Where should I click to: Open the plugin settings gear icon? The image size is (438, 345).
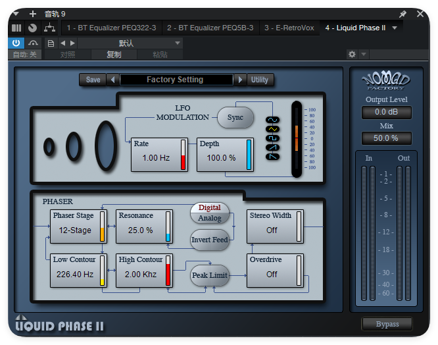[x=352, y=54]
